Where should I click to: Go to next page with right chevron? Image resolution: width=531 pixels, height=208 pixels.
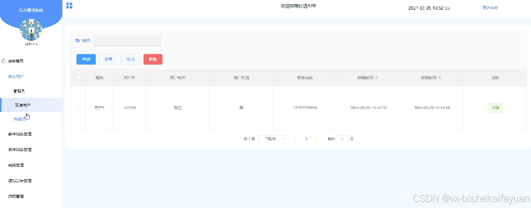pyautogui.click(x=317, y=139)
